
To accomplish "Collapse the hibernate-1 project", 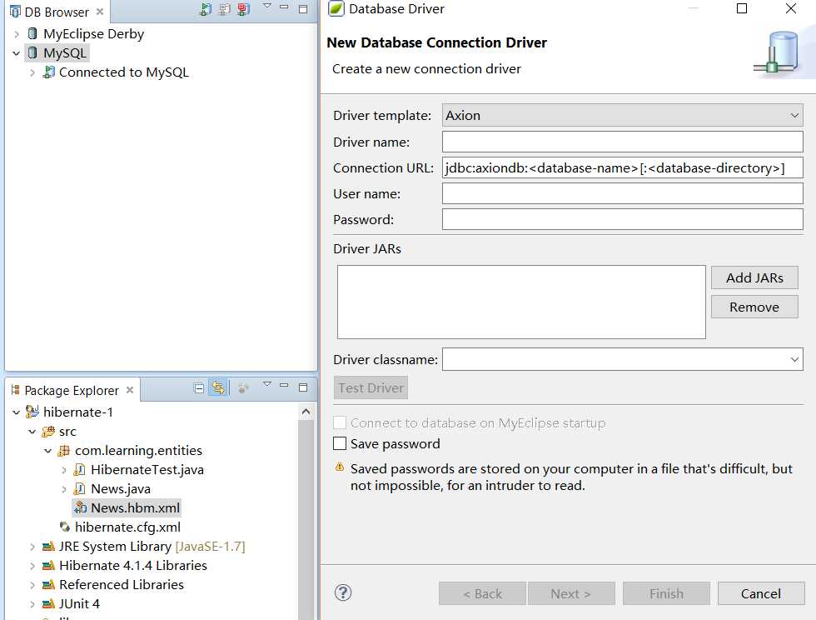I will pos(17,412).
